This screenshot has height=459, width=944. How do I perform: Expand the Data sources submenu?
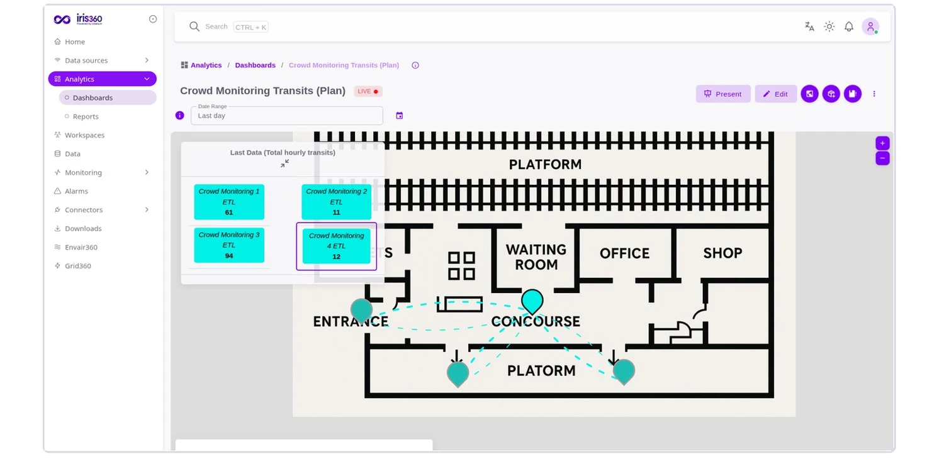click(147, 60)
